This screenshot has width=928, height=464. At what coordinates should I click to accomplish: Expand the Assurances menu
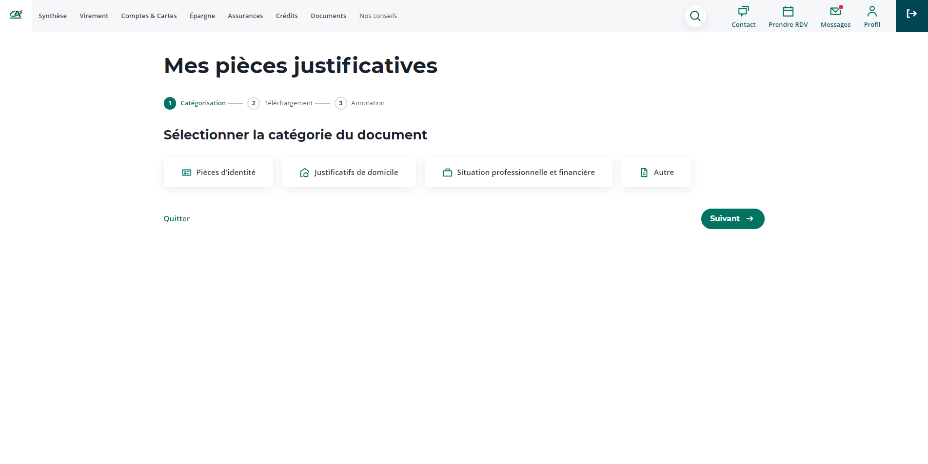point(245,16)
